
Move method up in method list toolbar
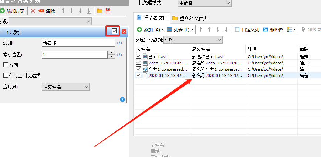pos(72,11)
